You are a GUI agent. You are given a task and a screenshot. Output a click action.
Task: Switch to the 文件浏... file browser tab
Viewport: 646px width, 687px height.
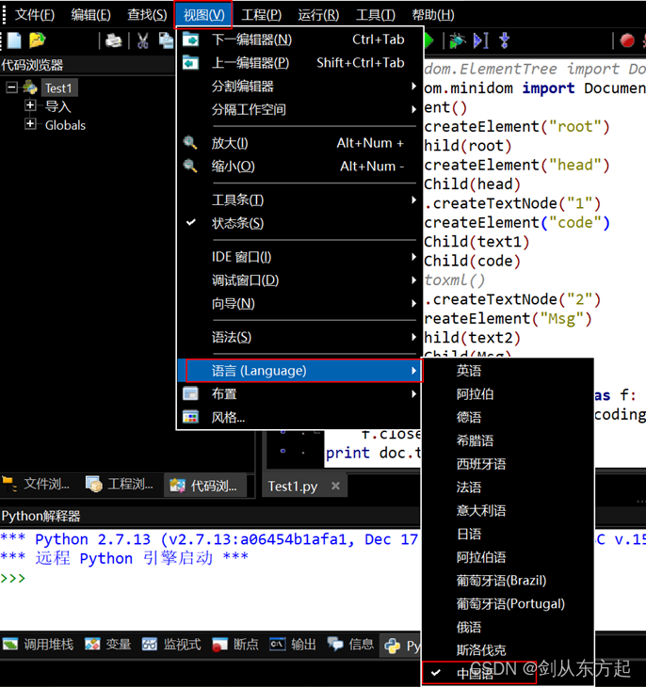[36, 484]
